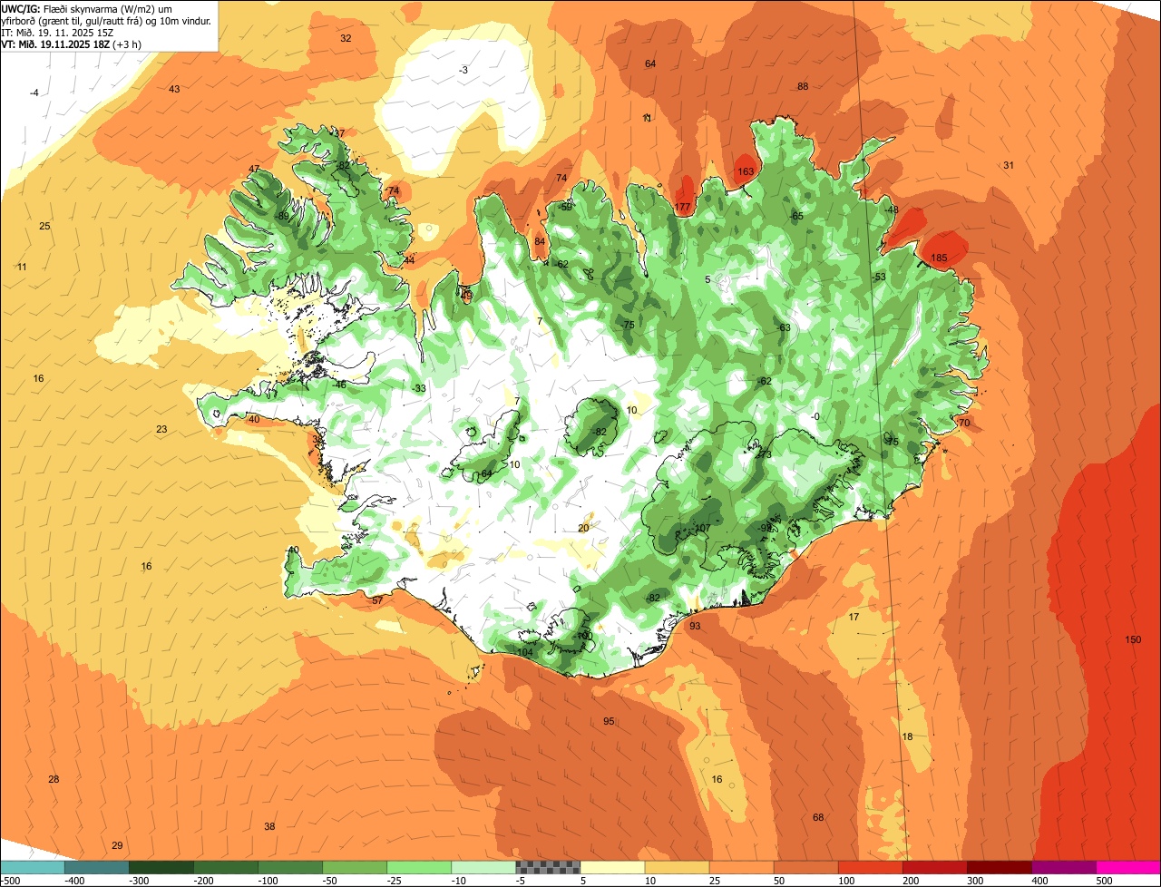Click the dark teal swatch between -400 and -300
The width and height of the screenshot is (1161, 887).
point(96,867)
